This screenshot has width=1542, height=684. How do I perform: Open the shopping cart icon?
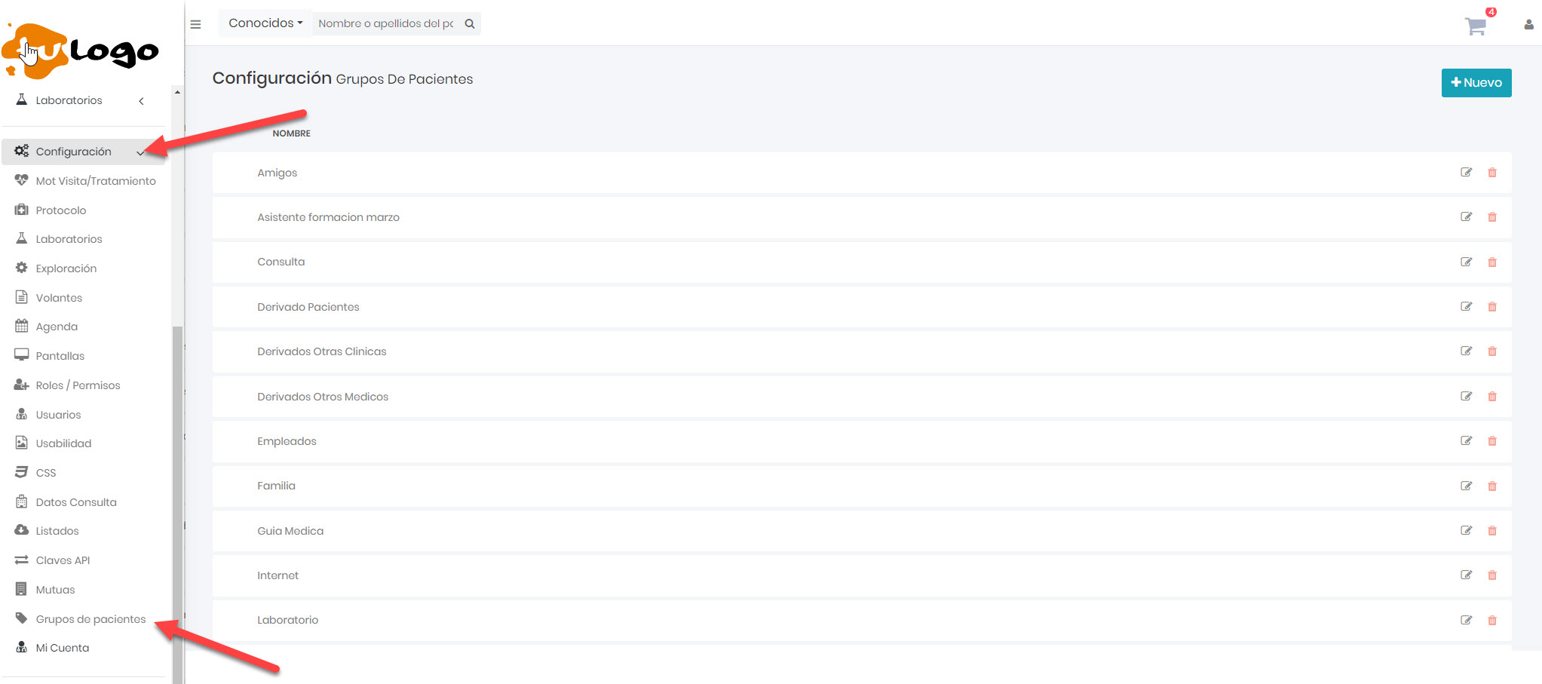pyautogui.click(x=1475, y=26)
